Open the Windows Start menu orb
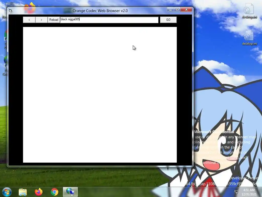 [7, 192]
